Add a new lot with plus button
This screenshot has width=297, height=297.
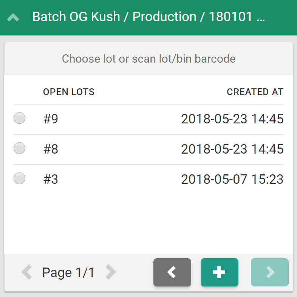tap(219, 272)
